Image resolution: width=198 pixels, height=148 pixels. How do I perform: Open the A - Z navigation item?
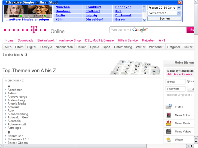point(162,40)
